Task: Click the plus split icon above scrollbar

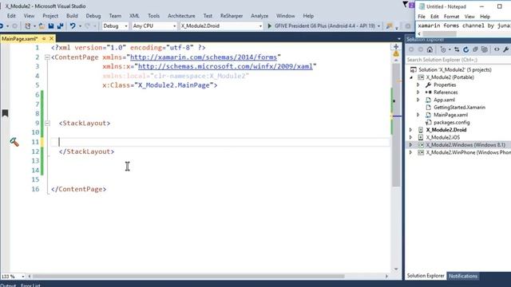Action: point(396,47)
